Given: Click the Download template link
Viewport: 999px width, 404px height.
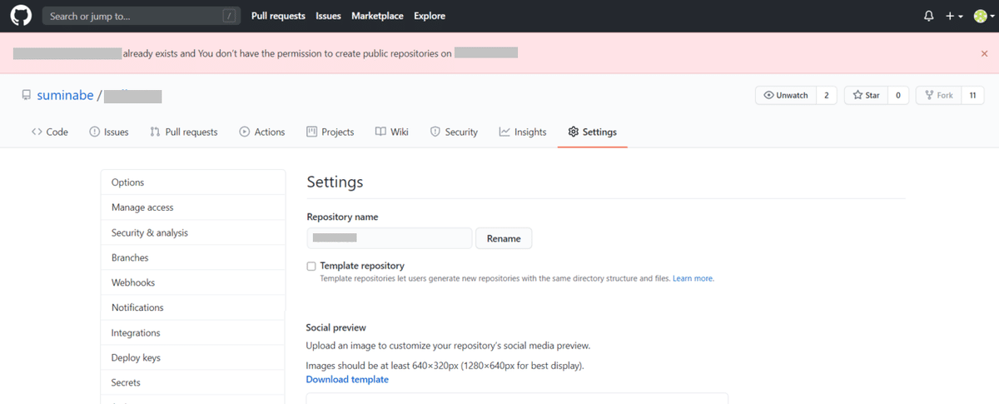Looking at the screenshot, I should (347, 380).
